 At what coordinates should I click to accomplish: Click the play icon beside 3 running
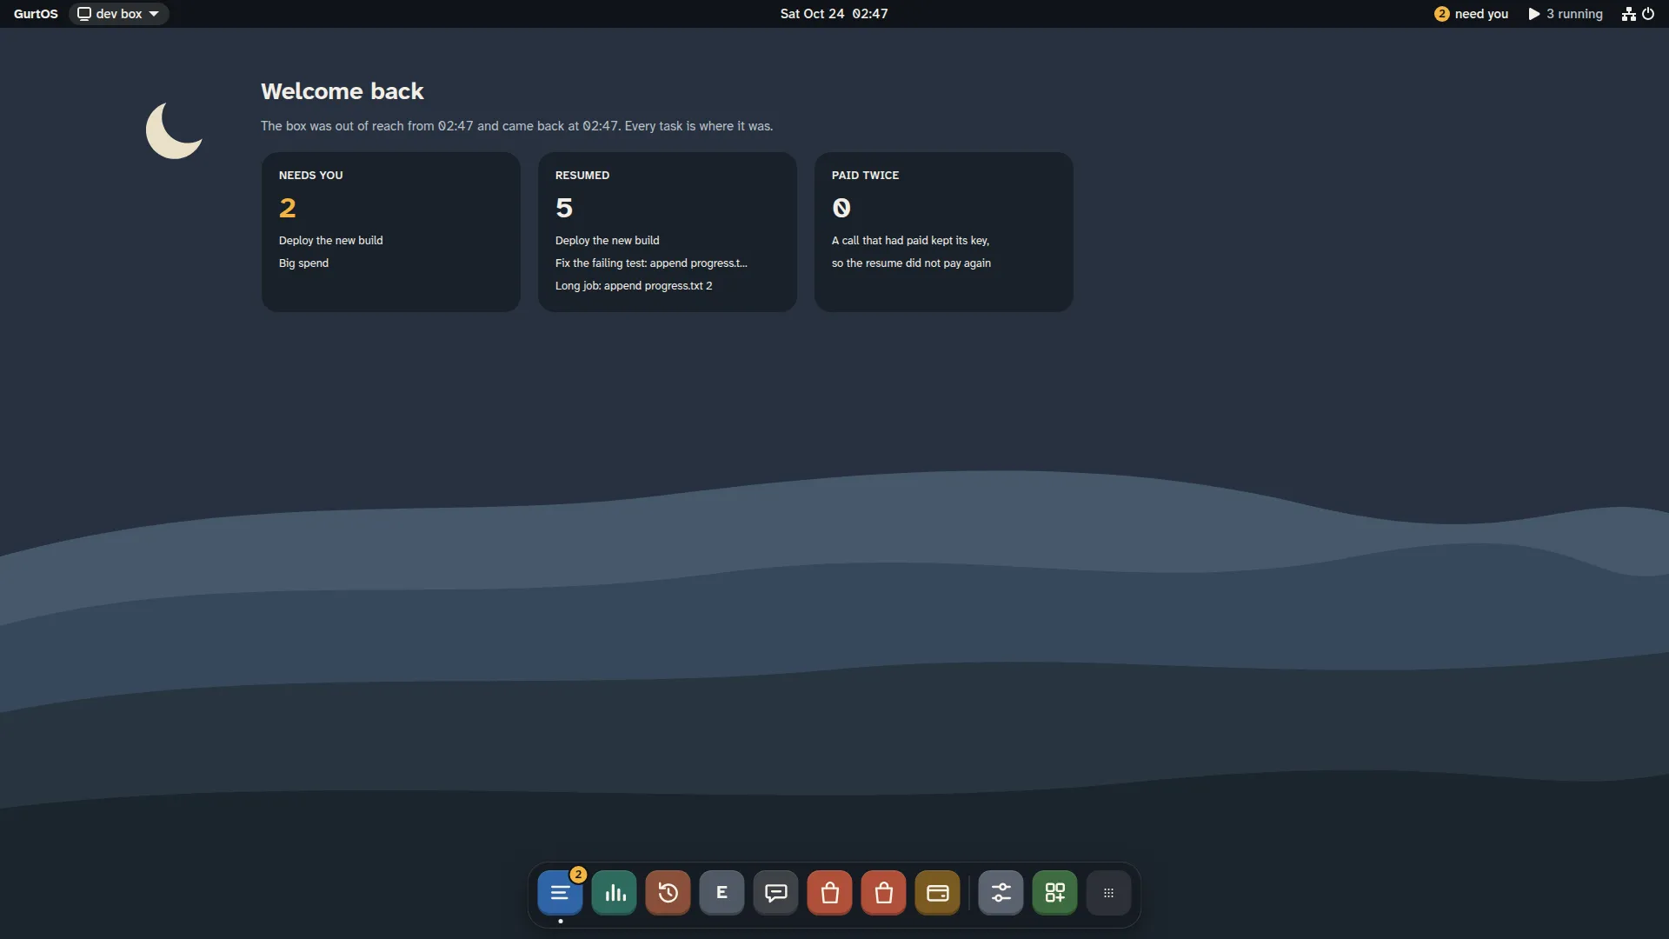1534,14
